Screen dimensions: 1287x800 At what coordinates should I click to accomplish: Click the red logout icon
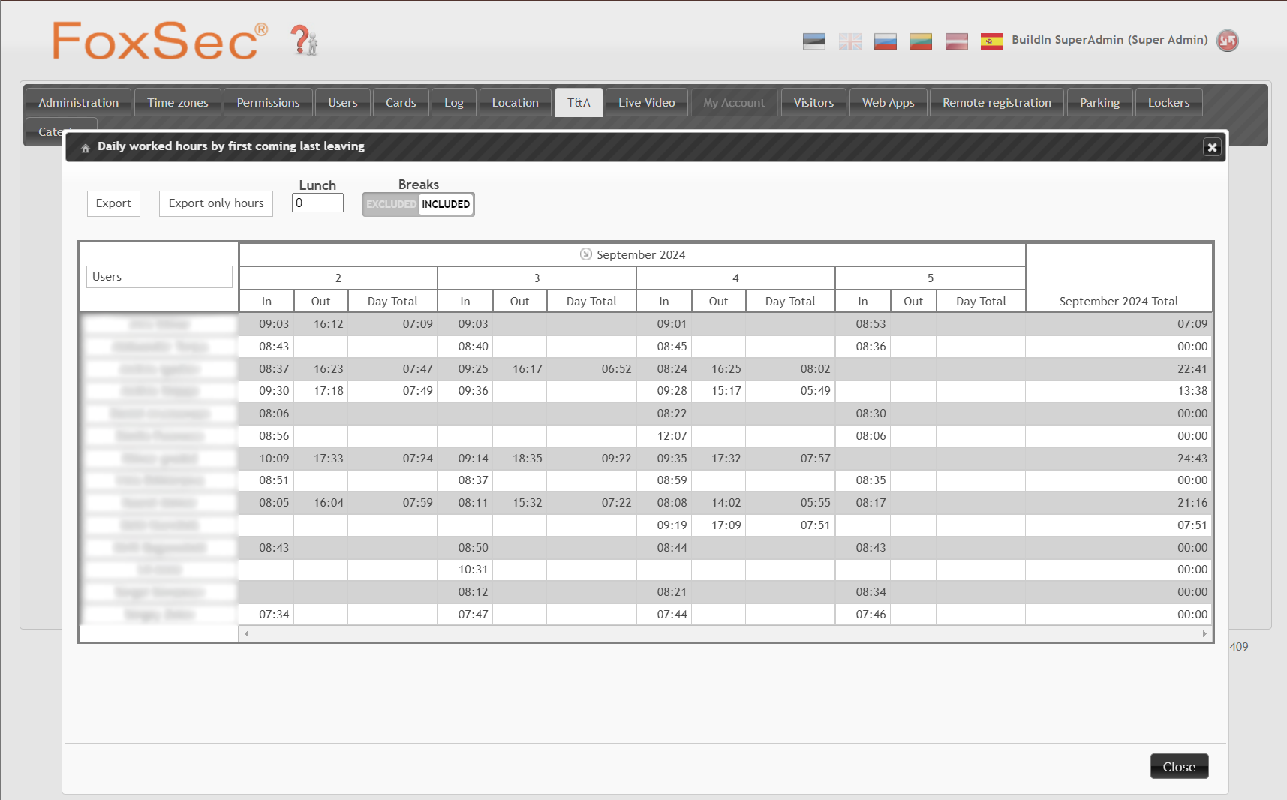[1227, 41]
